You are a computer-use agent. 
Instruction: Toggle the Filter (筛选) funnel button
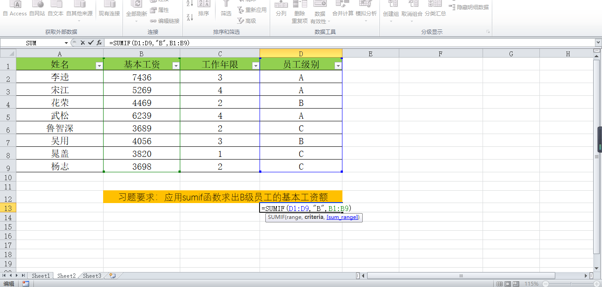click(x=226, y=9)
